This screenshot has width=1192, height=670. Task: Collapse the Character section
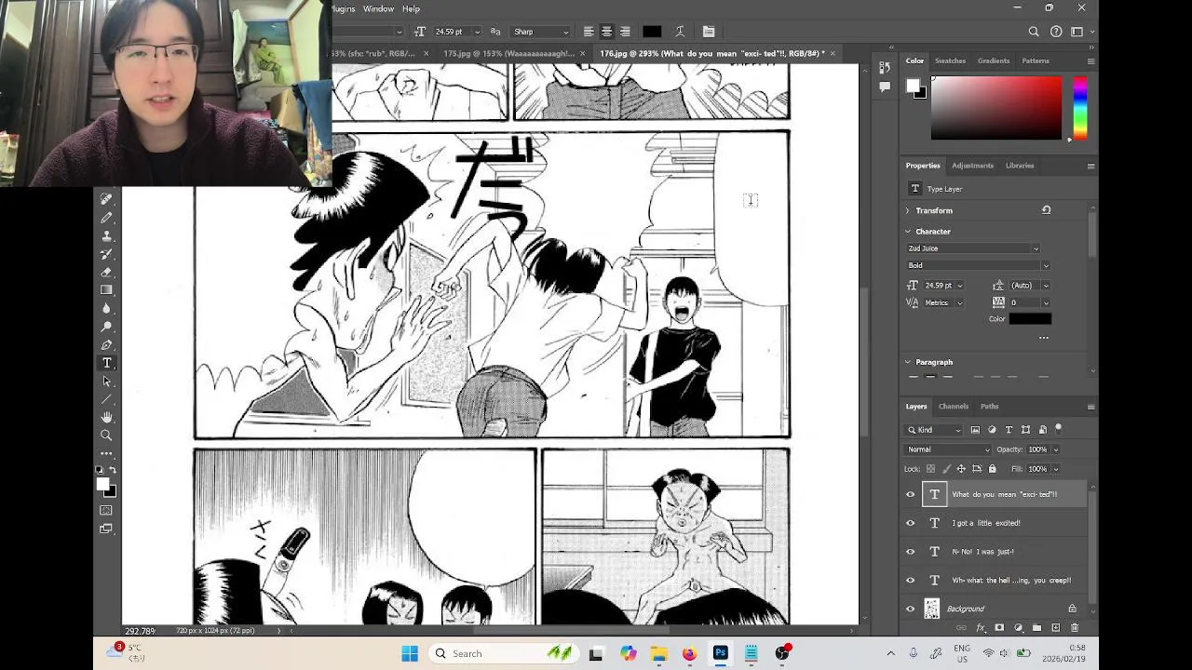pyautogui.click(x=908, y=231)
